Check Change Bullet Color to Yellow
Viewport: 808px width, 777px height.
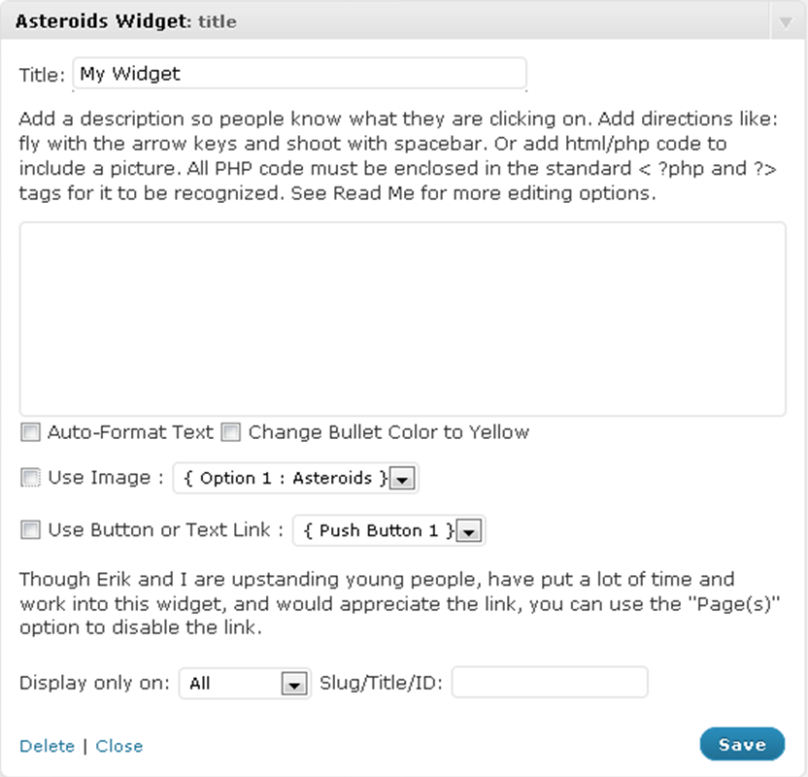coord(231,432)
